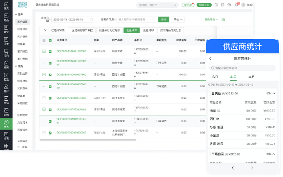Open 客户余额 in the side menu
This screenshot has height=177, width=283.
[22, 59]
